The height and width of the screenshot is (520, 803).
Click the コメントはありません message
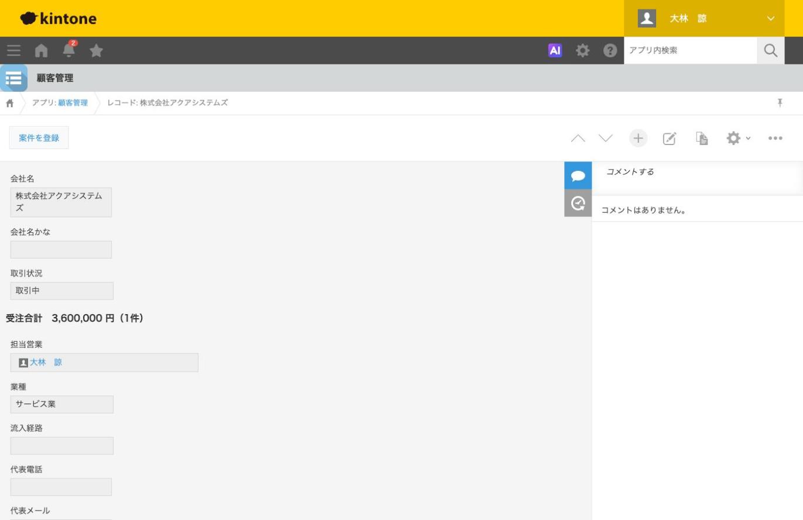tap(643, 210)
